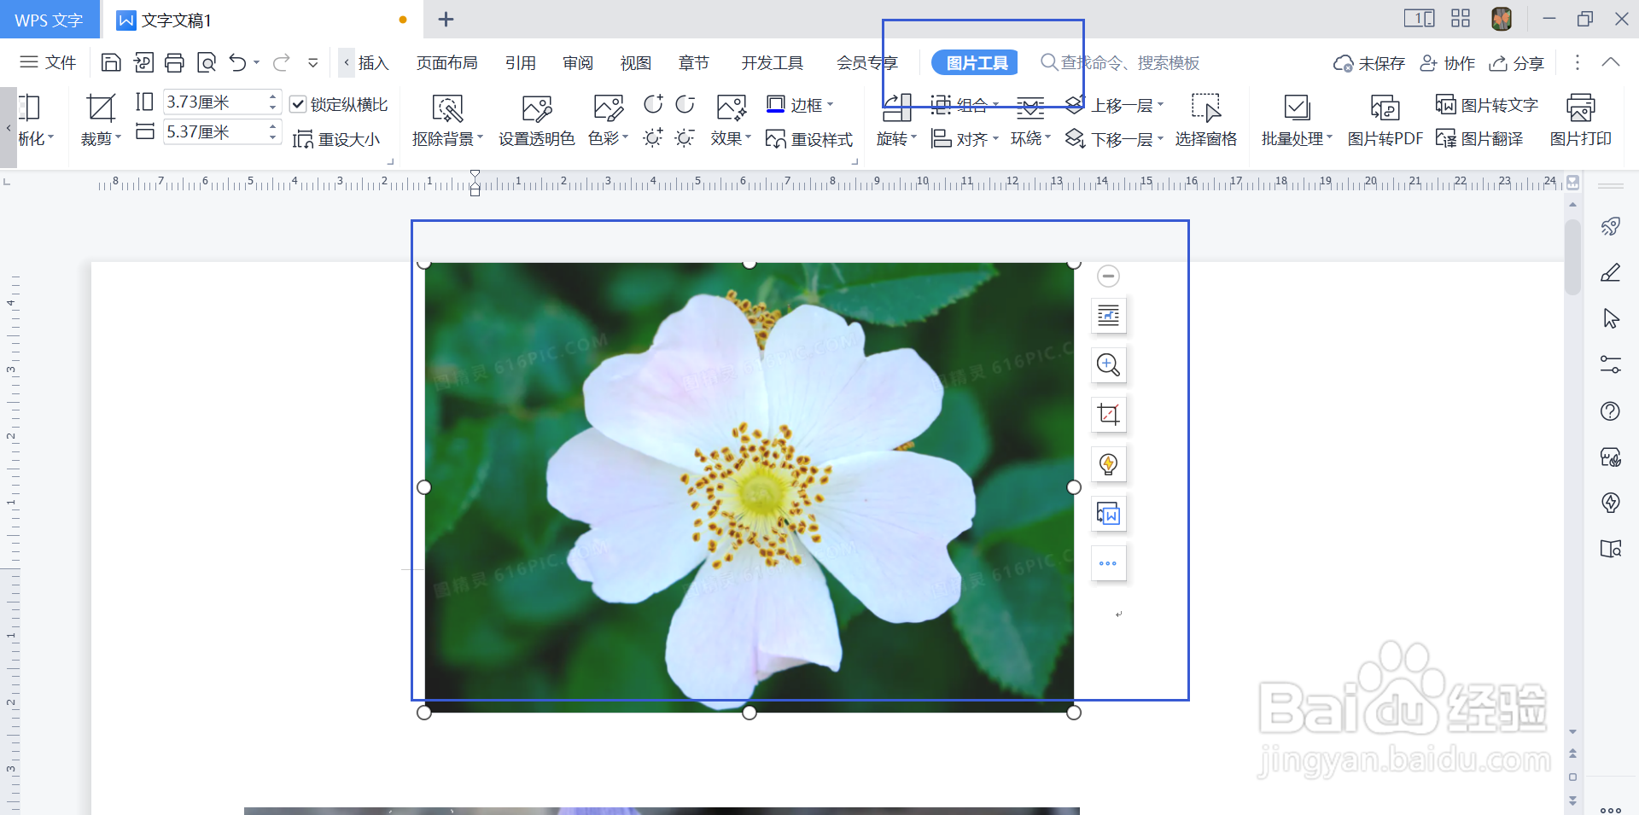1639x815 pixels.
Task: Click the vertical scrollbar thumb
Action: click(x=1572, y=258)
